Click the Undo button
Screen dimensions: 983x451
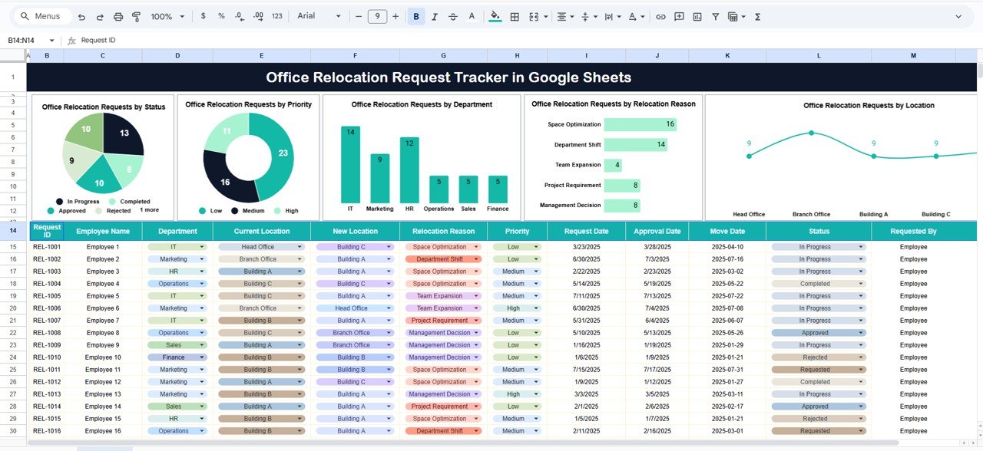[81, 15]
